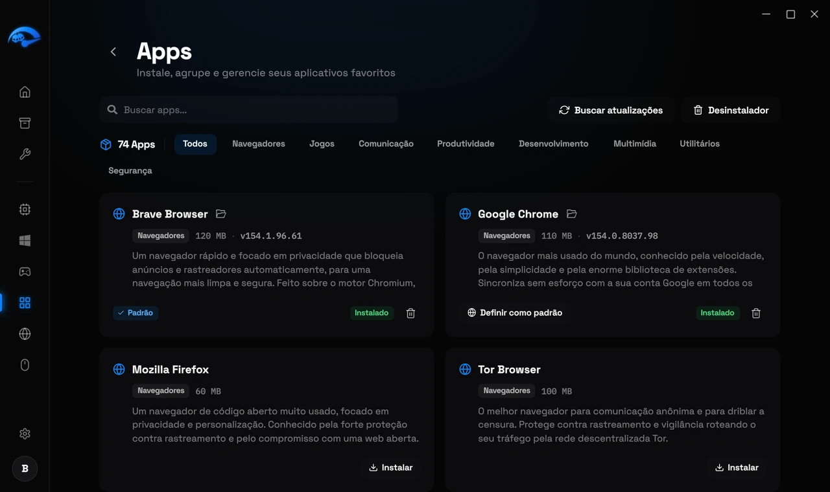Image resolution: width=830 pixels, height=492 pixels.
Task: Click the turtle app logo atop the sidebar
Action: pyautogui.click(x=25, y=37)
